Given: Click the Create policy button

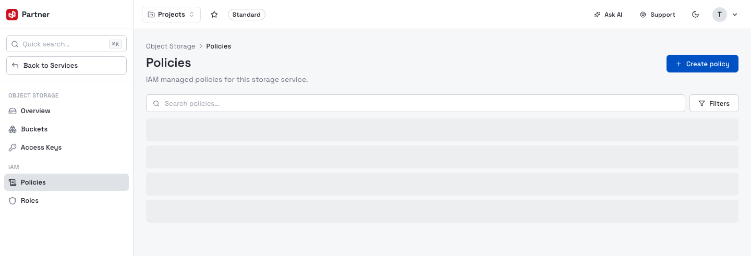Looking at the screenshot, I should click(x=702, y=64).
